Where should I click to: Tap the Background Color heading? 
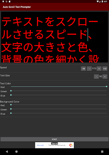pos(10,102)
